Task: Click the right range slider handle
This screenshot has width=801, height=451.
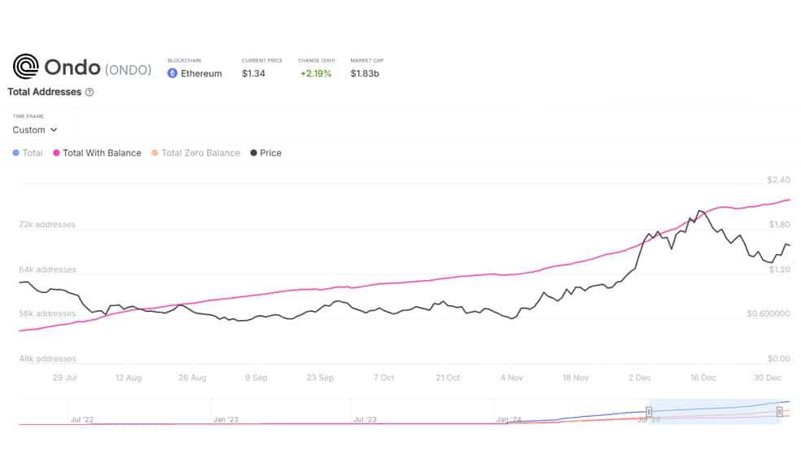Action: pos(780,412)
